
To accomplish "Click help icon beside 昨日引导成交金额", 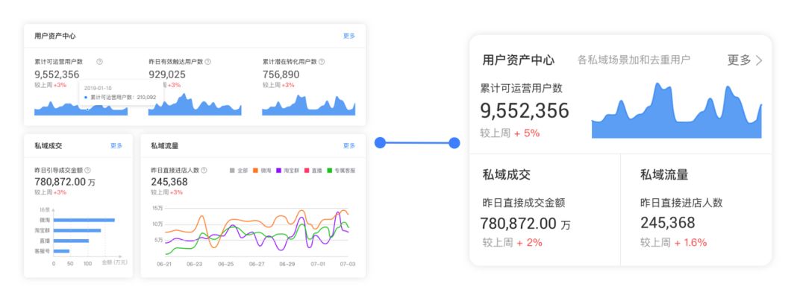I will 87,171.
